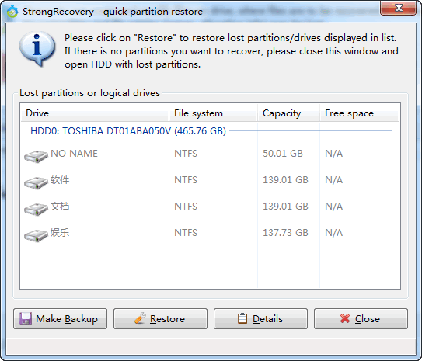
Task: Select the 139.01 GB 软件 partition capacity
Action: tap(285, 180)
